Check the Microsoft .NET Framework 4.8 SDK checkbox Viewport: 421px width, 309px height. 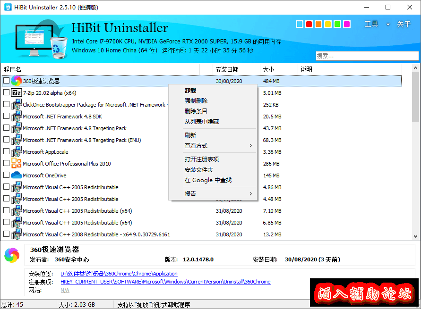pyautogui.click(x=7, y=116)
